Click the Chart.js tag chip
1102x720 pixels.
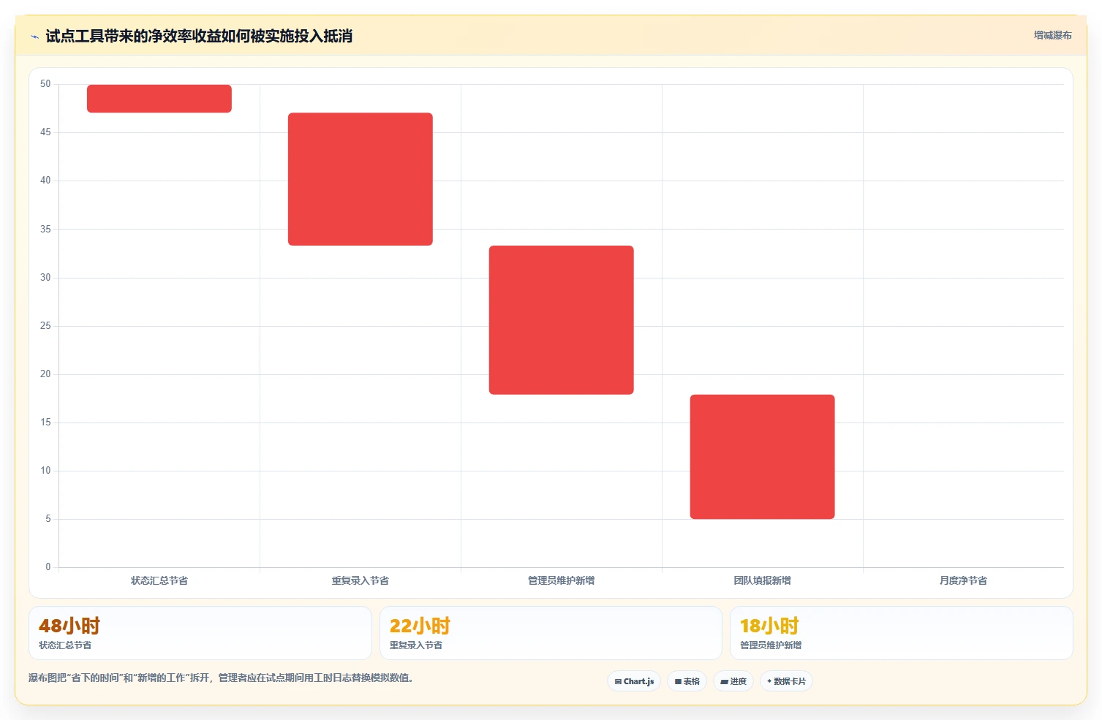pyautogui.click(x=634, y=681)
